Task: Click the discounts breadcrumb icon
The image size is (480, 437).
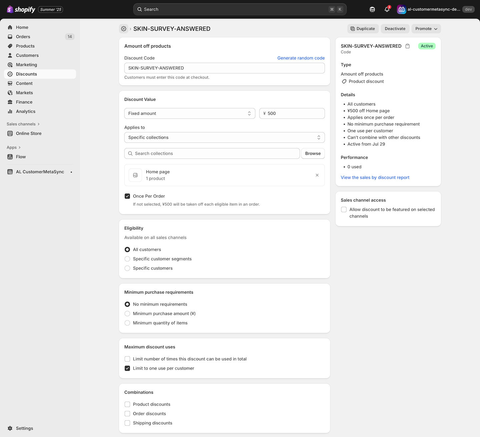Action: (124, 29)
